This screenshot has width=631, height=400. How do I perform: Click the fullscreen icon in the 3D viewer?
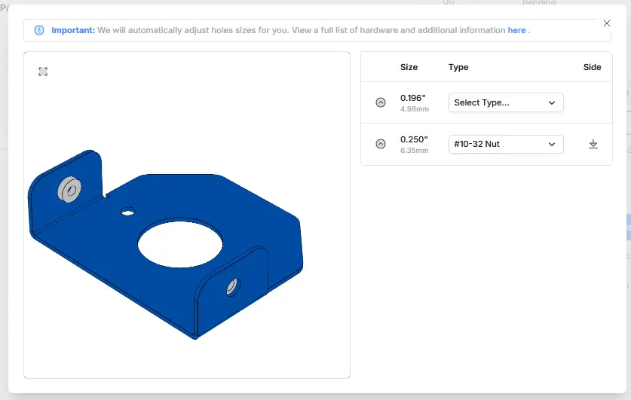click(43, 72)
